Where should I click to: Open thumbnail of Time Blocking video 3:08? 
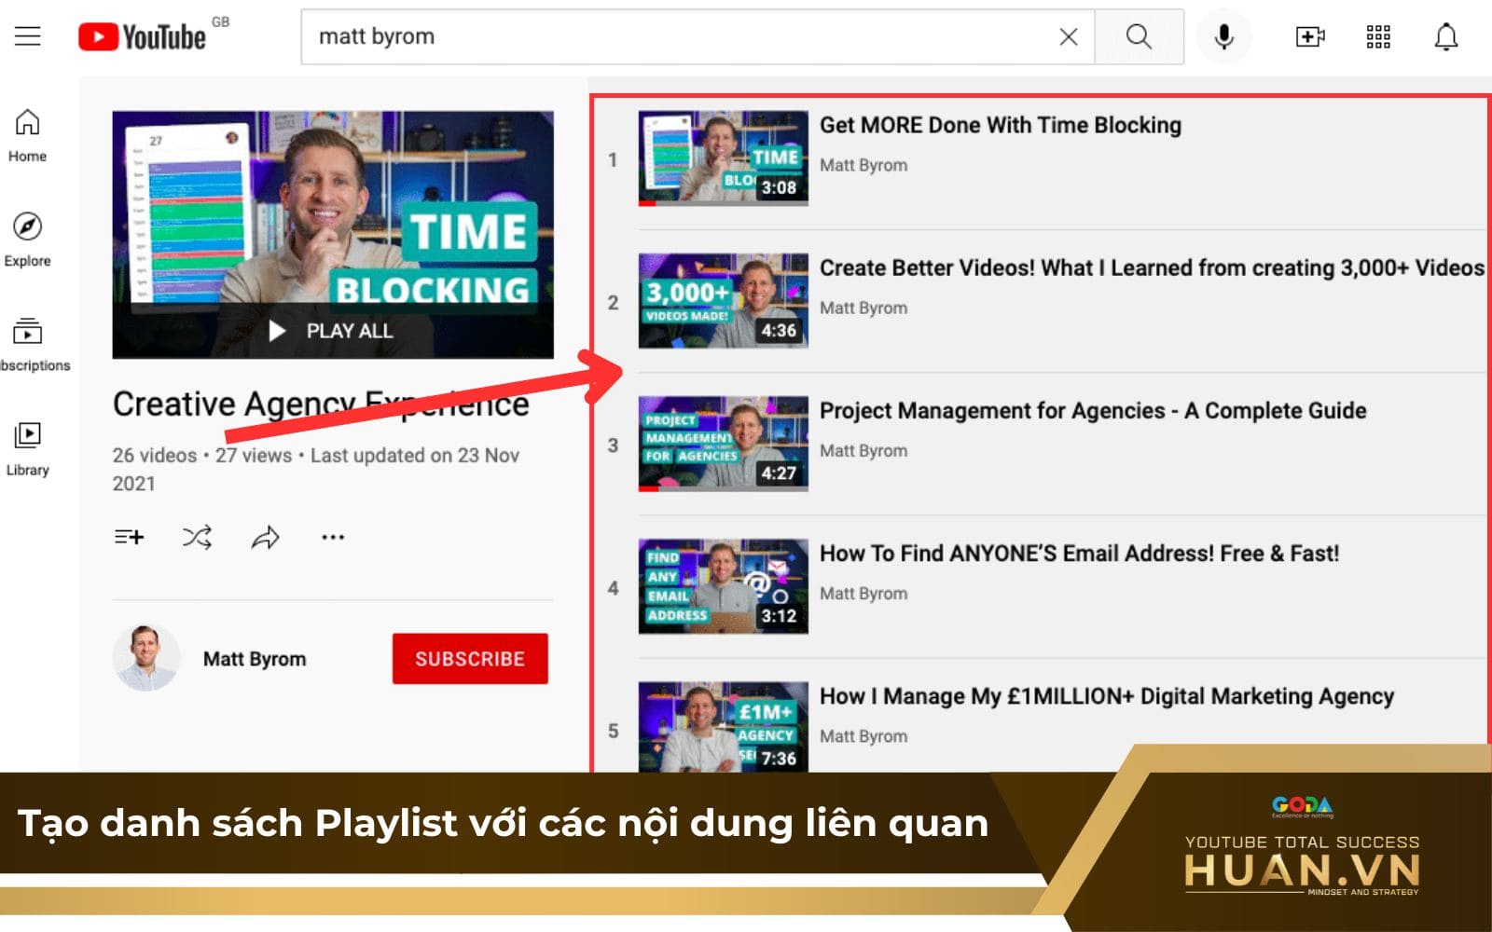click(x=723, y=158)
